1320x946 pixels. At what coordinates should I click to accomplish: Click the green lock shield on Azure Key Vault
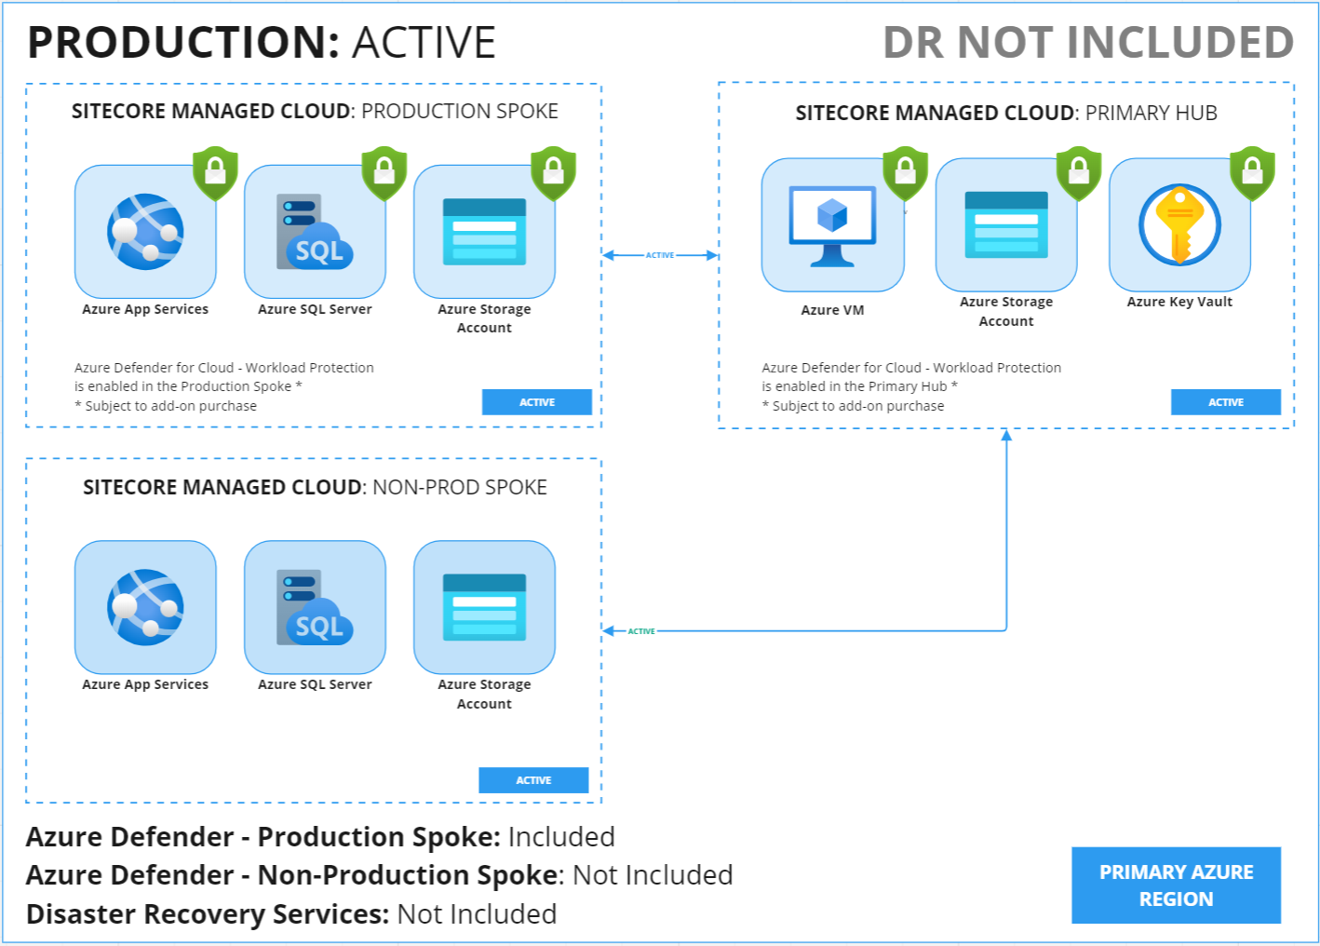1252,173
